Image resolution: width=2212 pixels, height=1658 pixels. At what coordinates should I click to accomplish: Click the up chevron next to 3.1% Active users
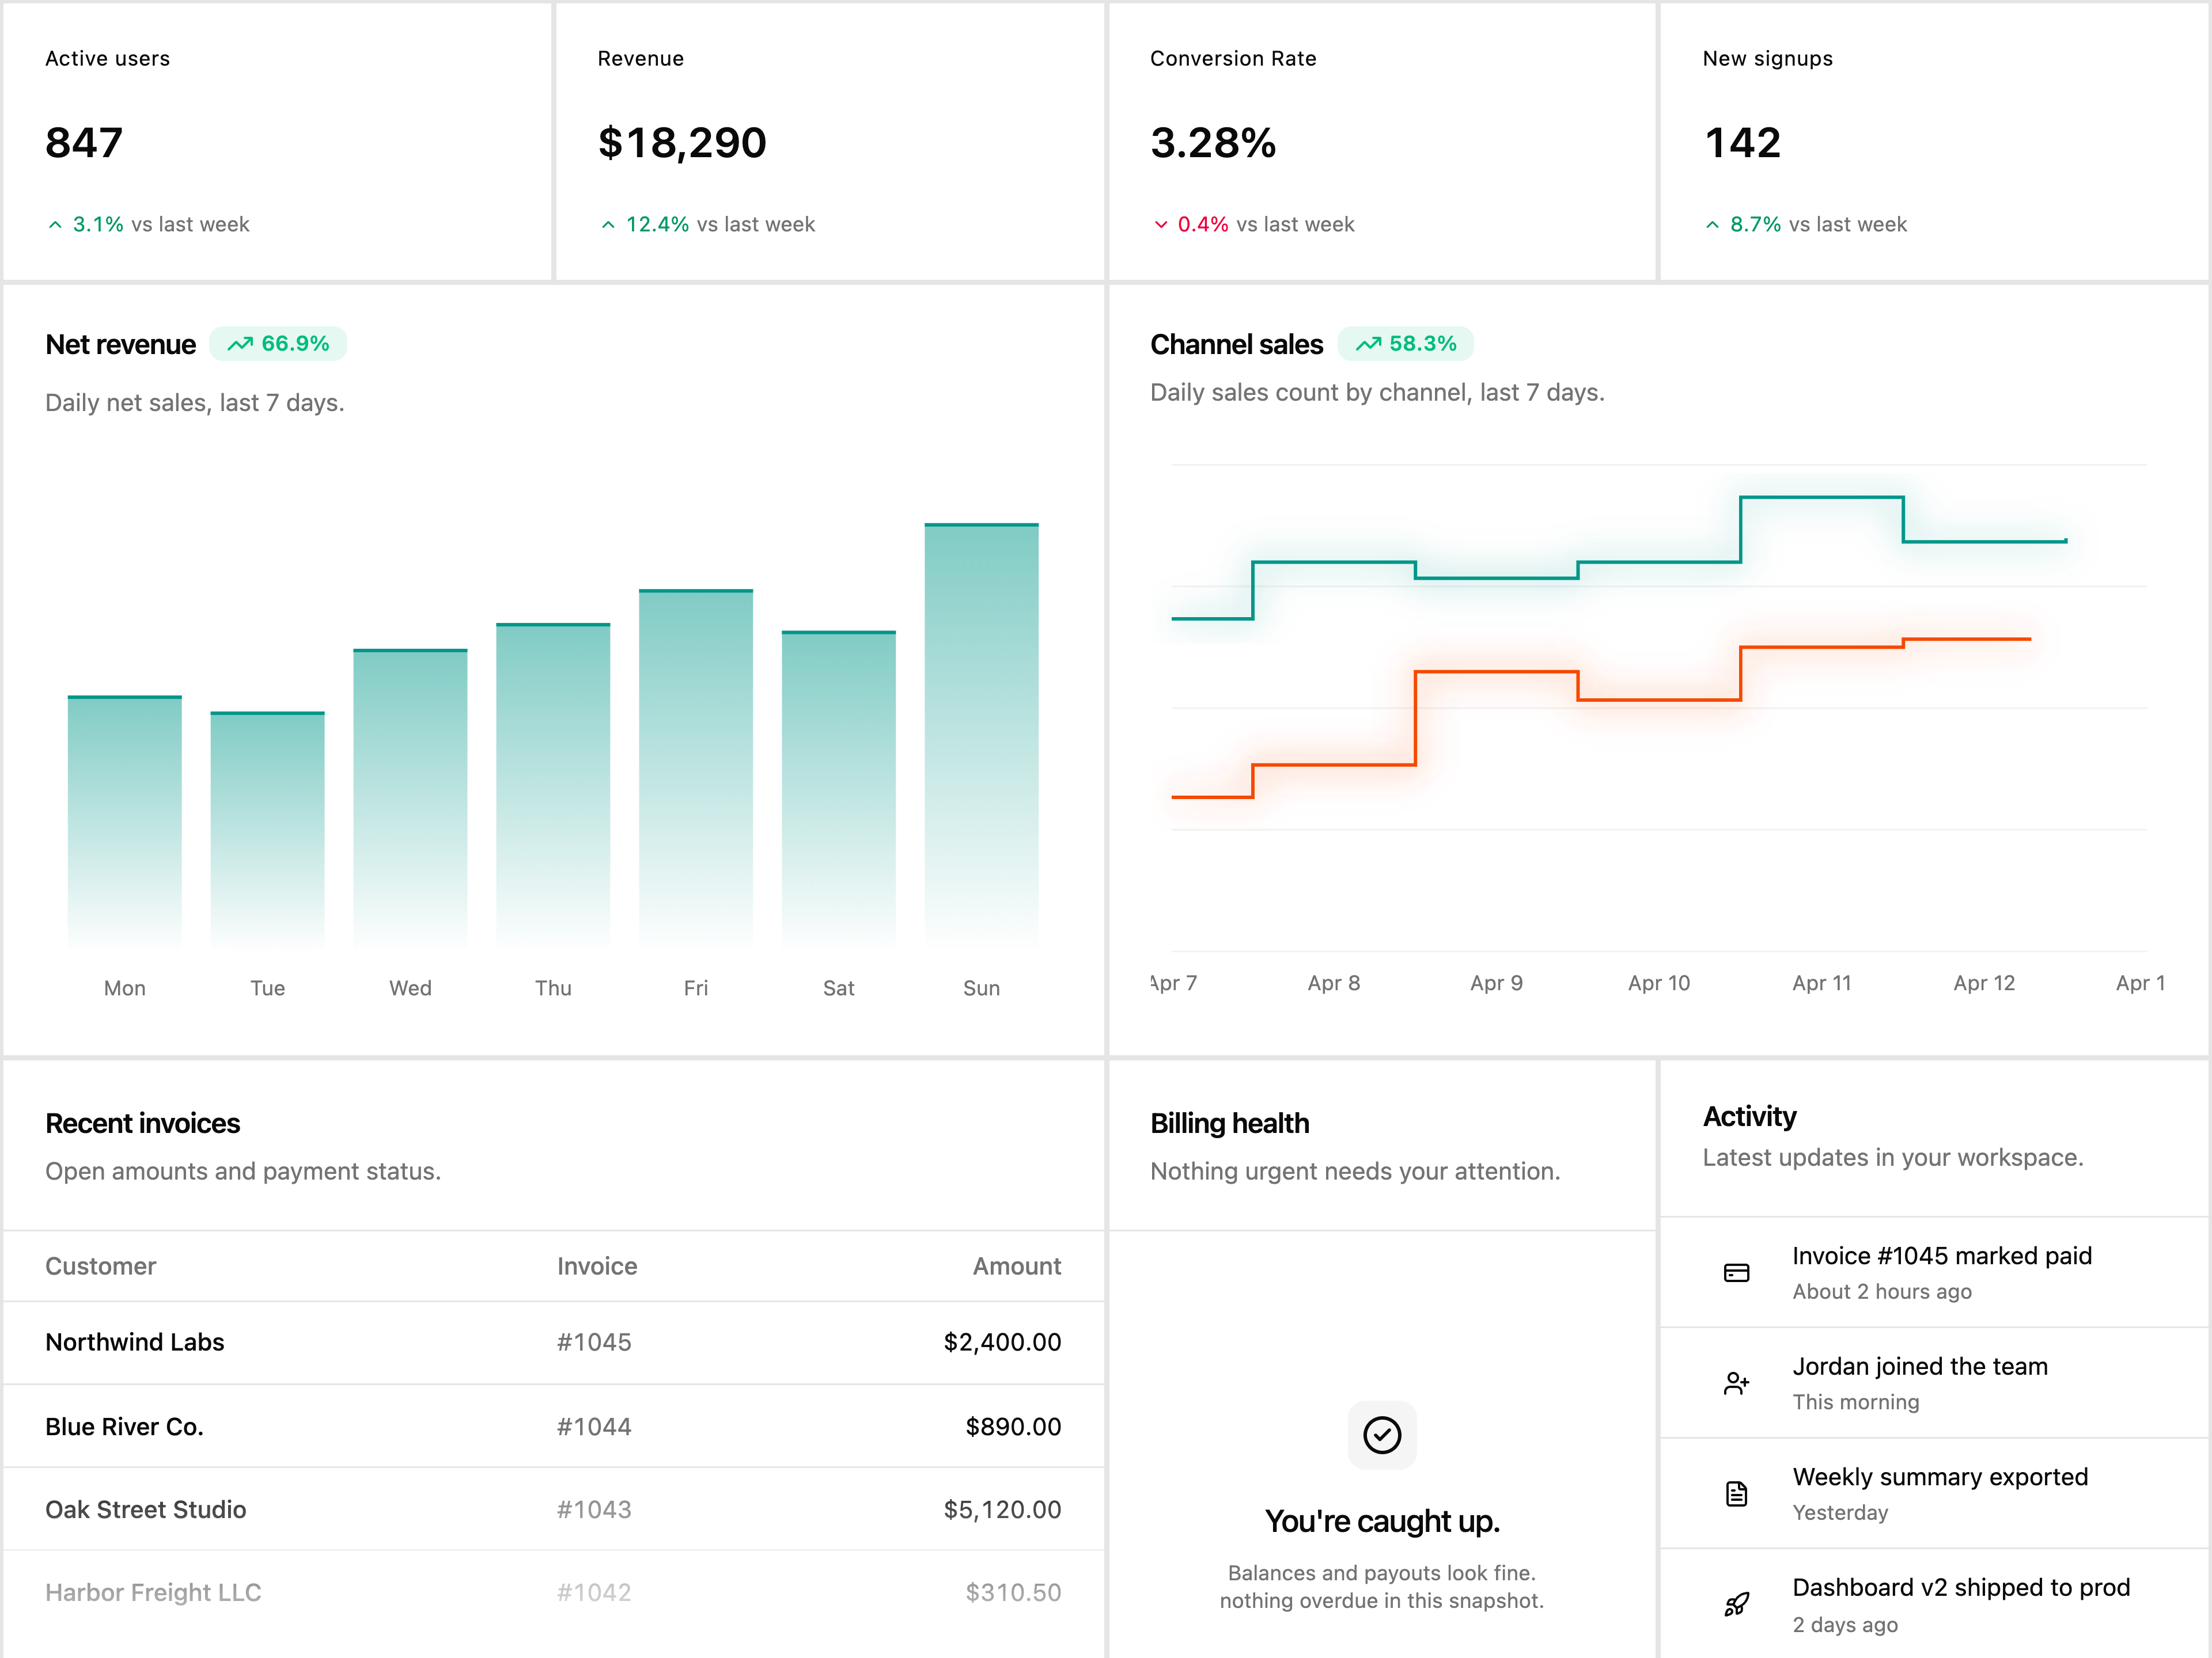[x=55, y=225]
